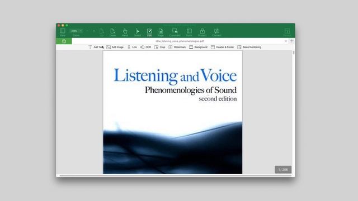Open Bates Numbering
The width and height of the screenshot is (358, 201).
(x=249, y=47)
